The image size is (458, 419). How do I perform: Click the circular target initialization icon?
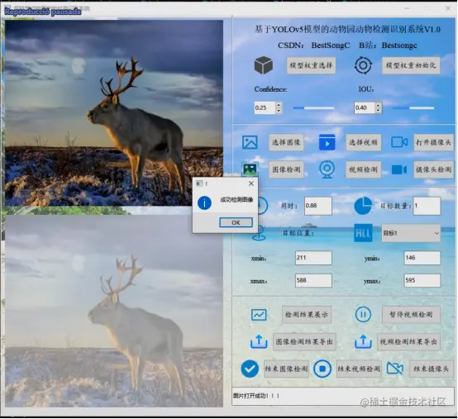(x=363, y=65)
